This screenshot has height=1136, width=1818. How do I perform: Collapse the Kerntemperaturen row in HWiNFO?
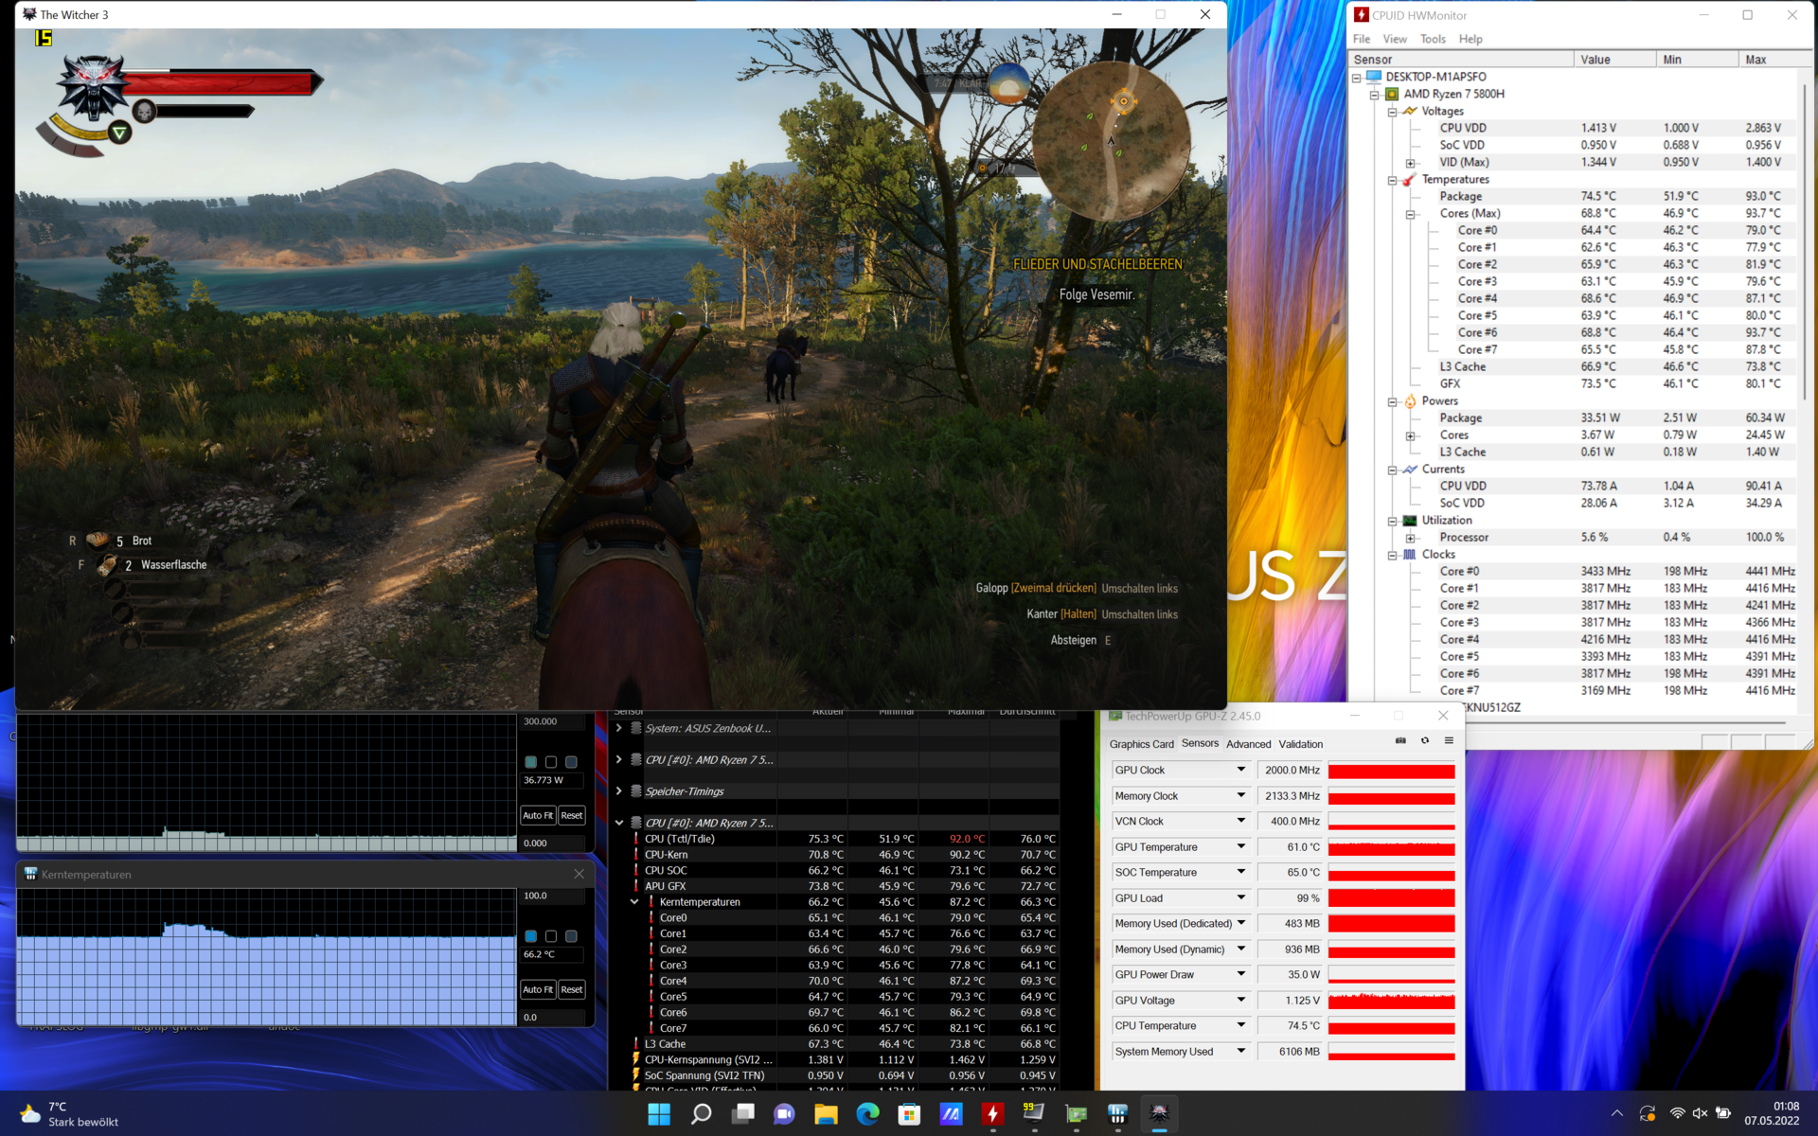tap(634, 902)
